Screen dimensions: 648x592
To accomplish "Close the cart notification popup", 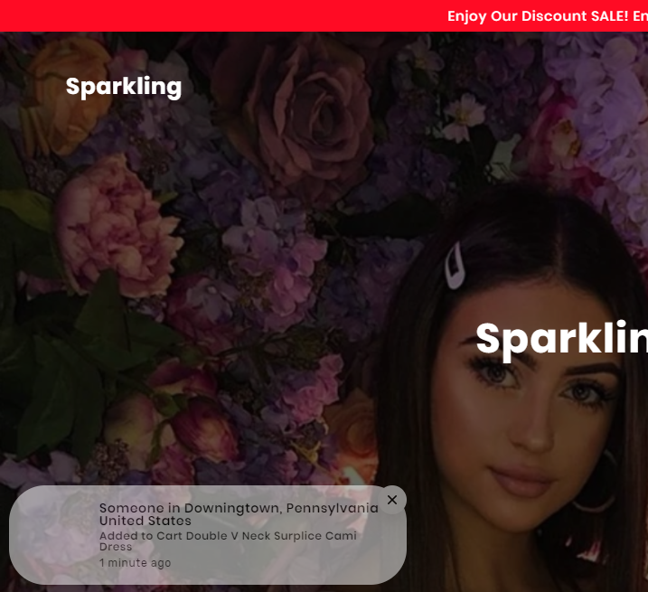I will tap(392, 500).
